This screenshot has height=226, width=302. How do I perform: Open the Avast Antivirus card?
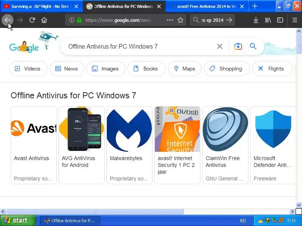pos(34,145)
